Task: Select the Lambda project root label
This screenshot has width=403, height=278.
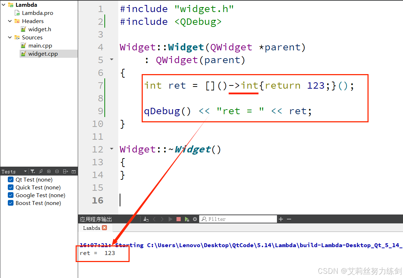Action: pyautogui.click(x=26, y=5)
